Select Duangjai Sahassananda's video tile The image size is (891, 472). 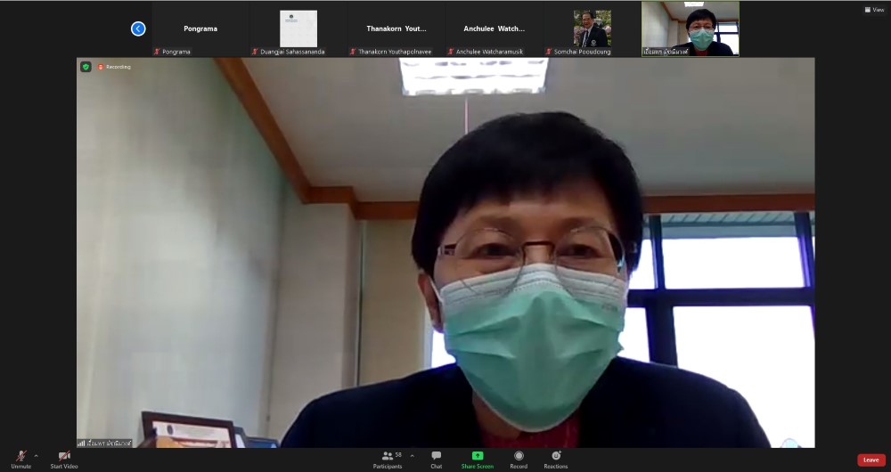(x=298, y=28)
